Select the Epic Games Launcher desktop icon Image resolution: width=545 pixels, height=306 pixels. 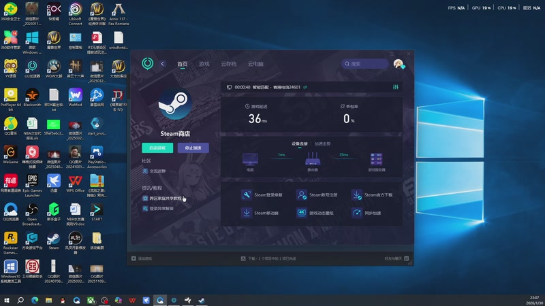(32, 186)
